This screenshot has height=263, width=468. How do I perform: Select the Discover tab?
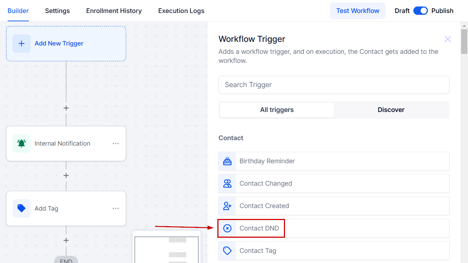(x=391, y=110)
